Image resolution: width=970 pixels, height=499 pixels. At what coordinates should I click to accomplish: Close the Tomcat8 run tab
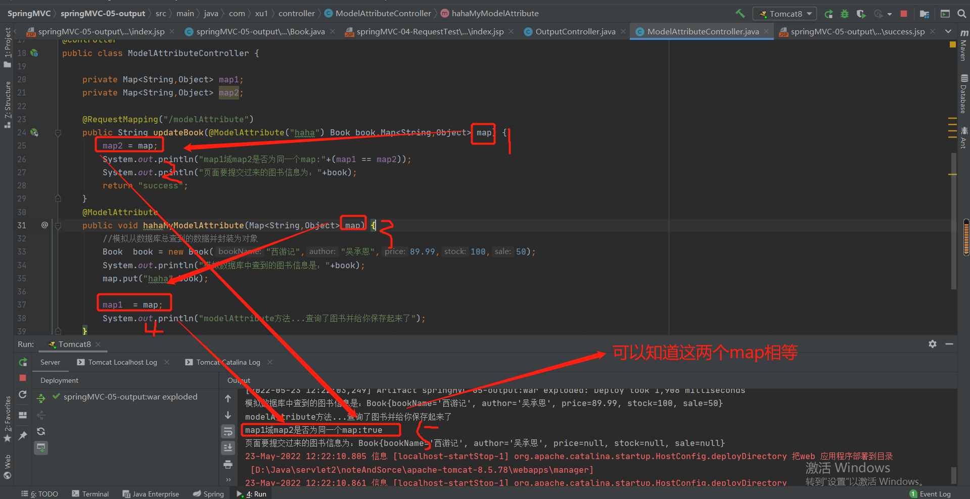(98, 344)
